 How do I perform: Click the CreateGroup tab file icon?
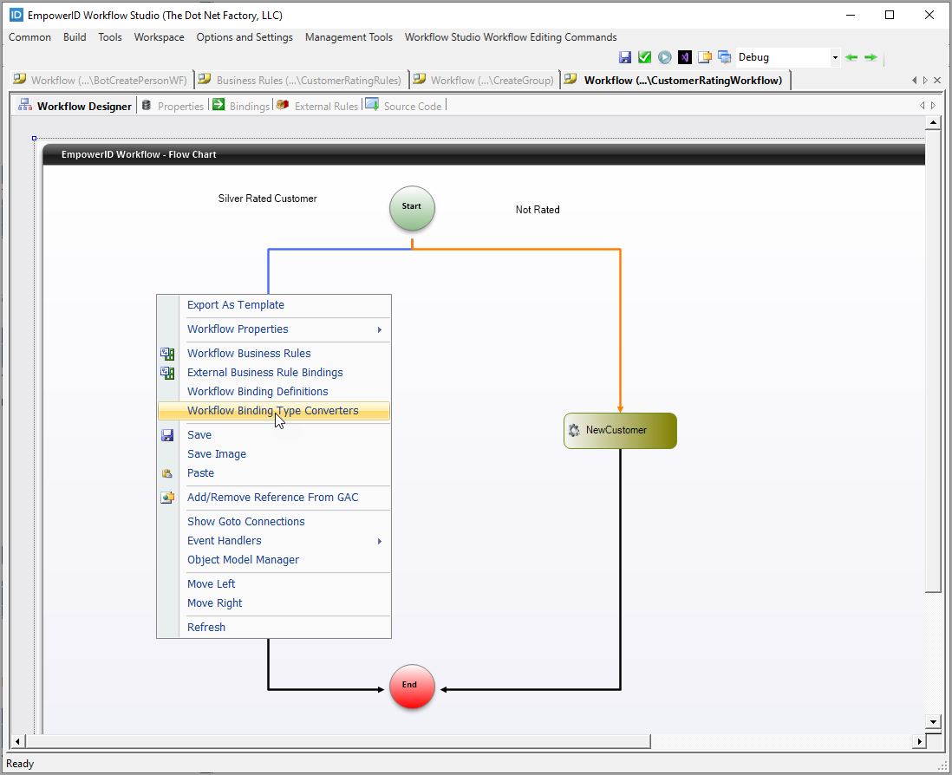click(x=419, y=79)
